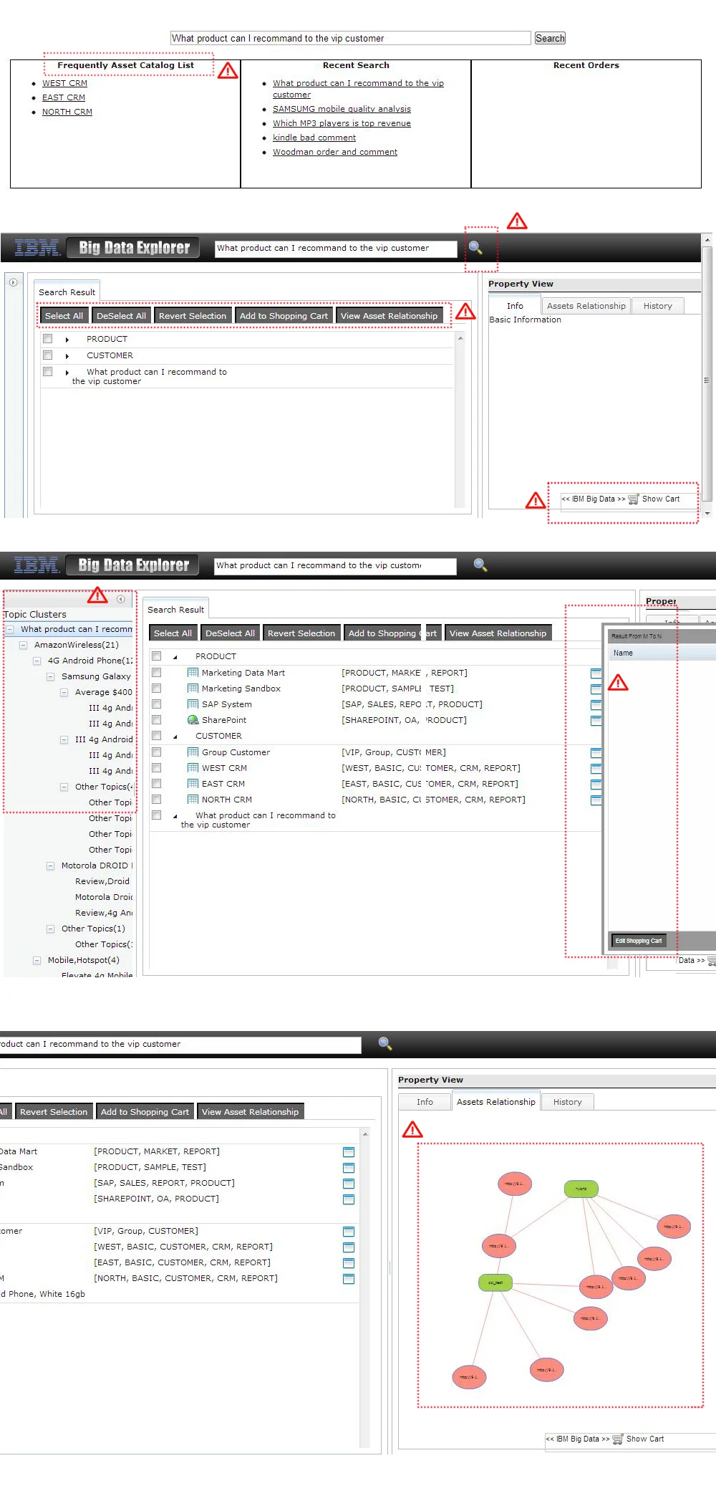Click magnifier icon in collapsed-results Explorer view
This screenshot has width=716, height=1496.
475,248
